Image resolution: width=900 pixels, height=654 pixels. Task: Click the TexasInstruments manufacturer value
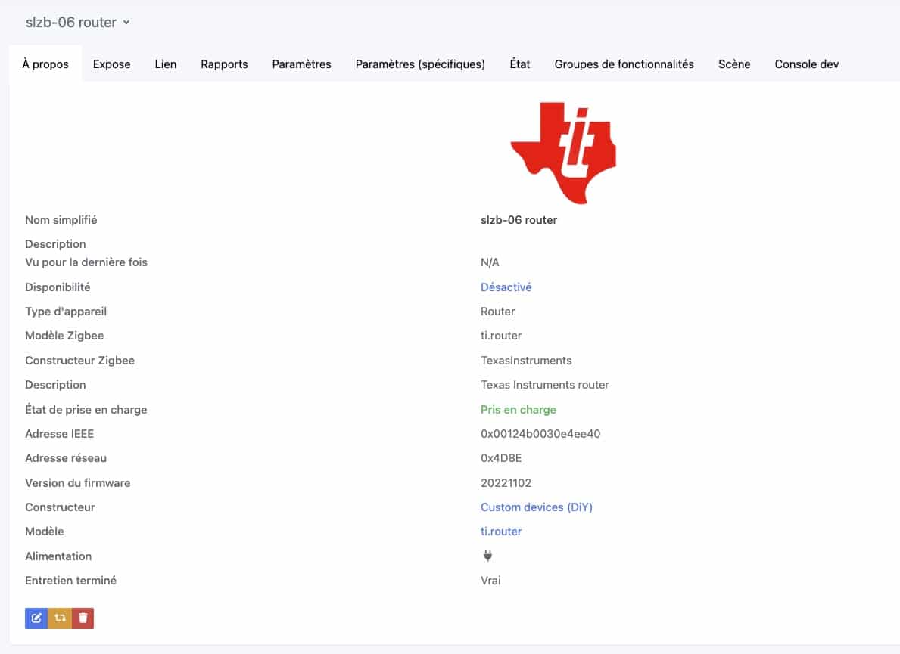[x=526, y=361]
